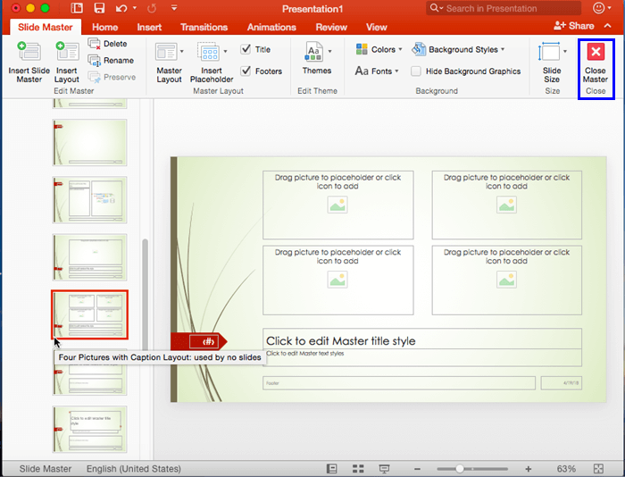Select the Four Pictures with Caption thumbnail
This screenshot has width=625, height=477.
click(89, 314)
